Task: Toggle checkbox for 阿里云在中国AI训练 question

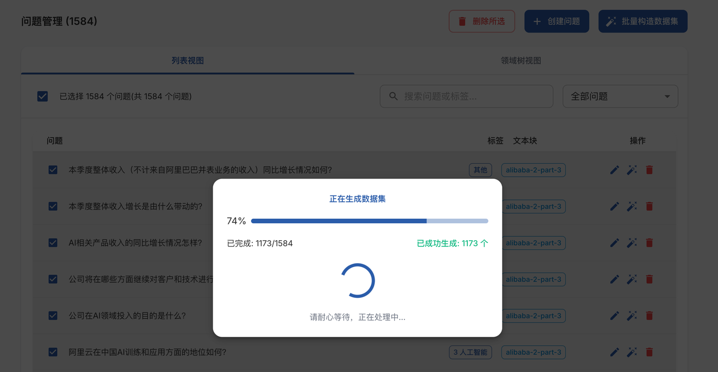Action: pos(53,352)
